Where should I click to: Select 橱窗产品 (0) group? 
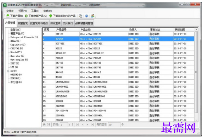coord(17,33)
